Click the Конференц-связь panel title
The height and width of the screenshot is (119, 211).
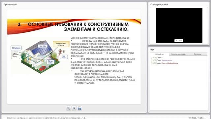[x=159, y=4]
